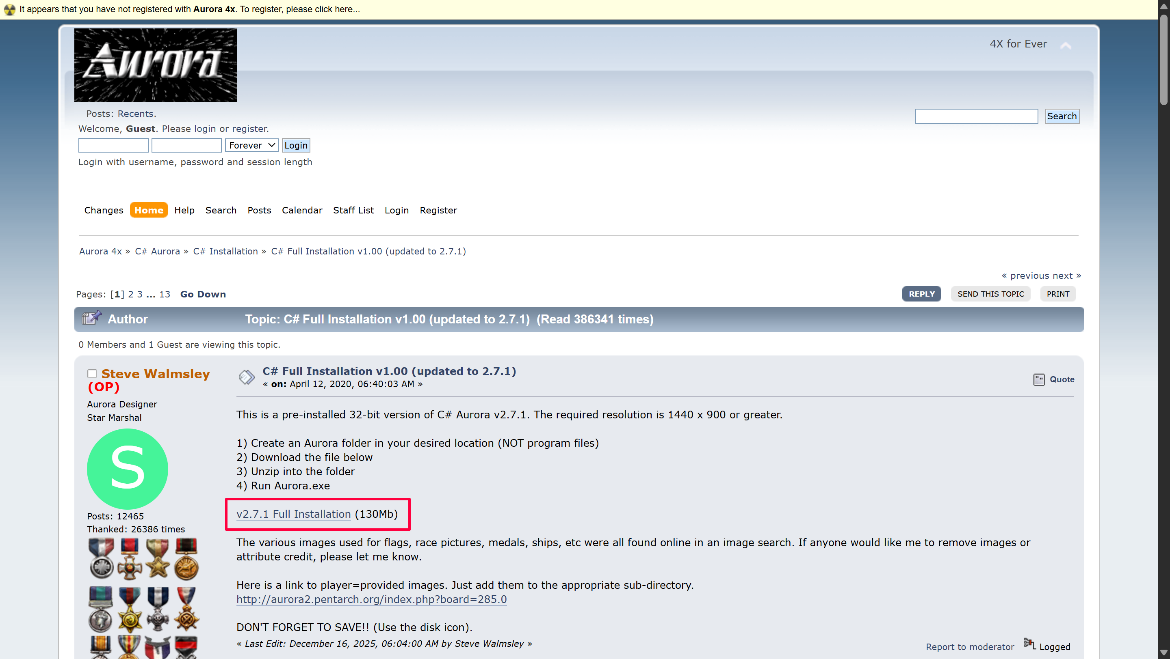This screenshot has width=1170, height=659.
Task: Select the Home tab in navigation
Action: 149,210
